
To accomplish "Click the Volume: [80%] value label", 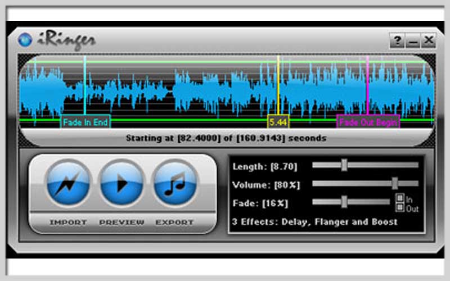I will pyautogui.click(x=266, y=185).
